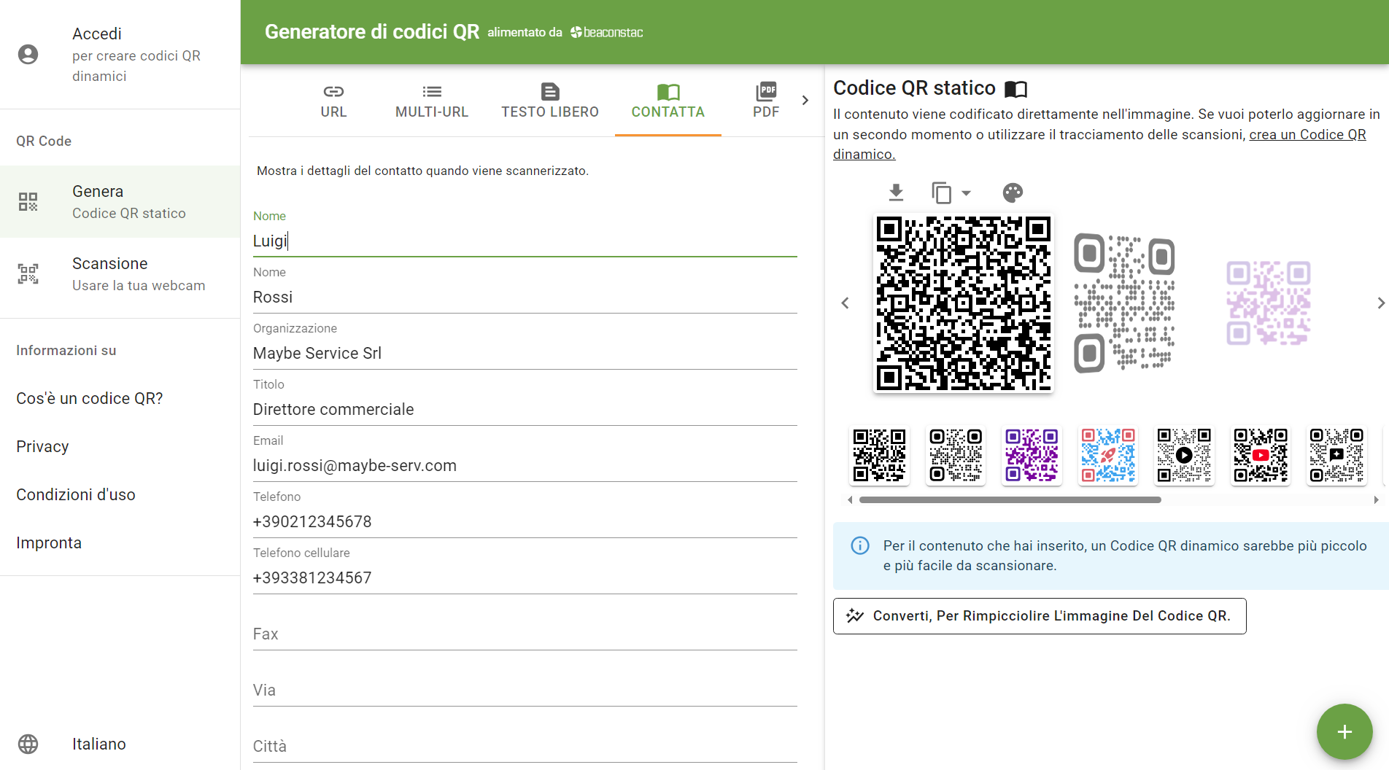Click the Converti, Per Rimpicciolire button

(x=1040, y=616)
